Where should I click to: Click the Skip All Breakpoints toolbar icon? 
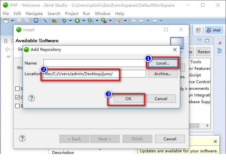point(45,21)
